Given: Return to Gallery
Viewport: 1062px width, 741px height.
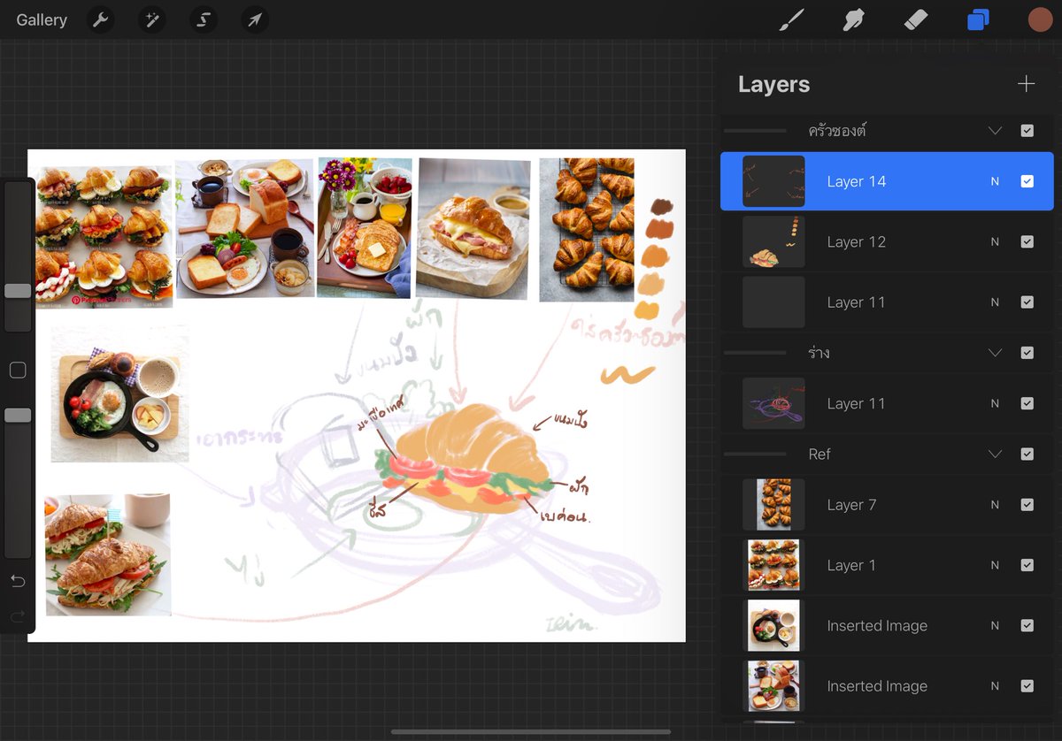Looking at the screenshot, I should 42,19.
